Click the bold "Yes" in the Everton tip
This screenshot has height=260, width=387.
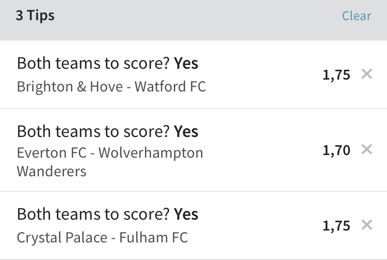tap(186, 132)
